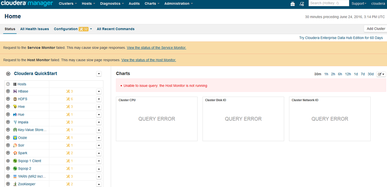Expand the Configuration tab dropdown arrow
The image size is (387, 187).
click(x=91, y=29)
